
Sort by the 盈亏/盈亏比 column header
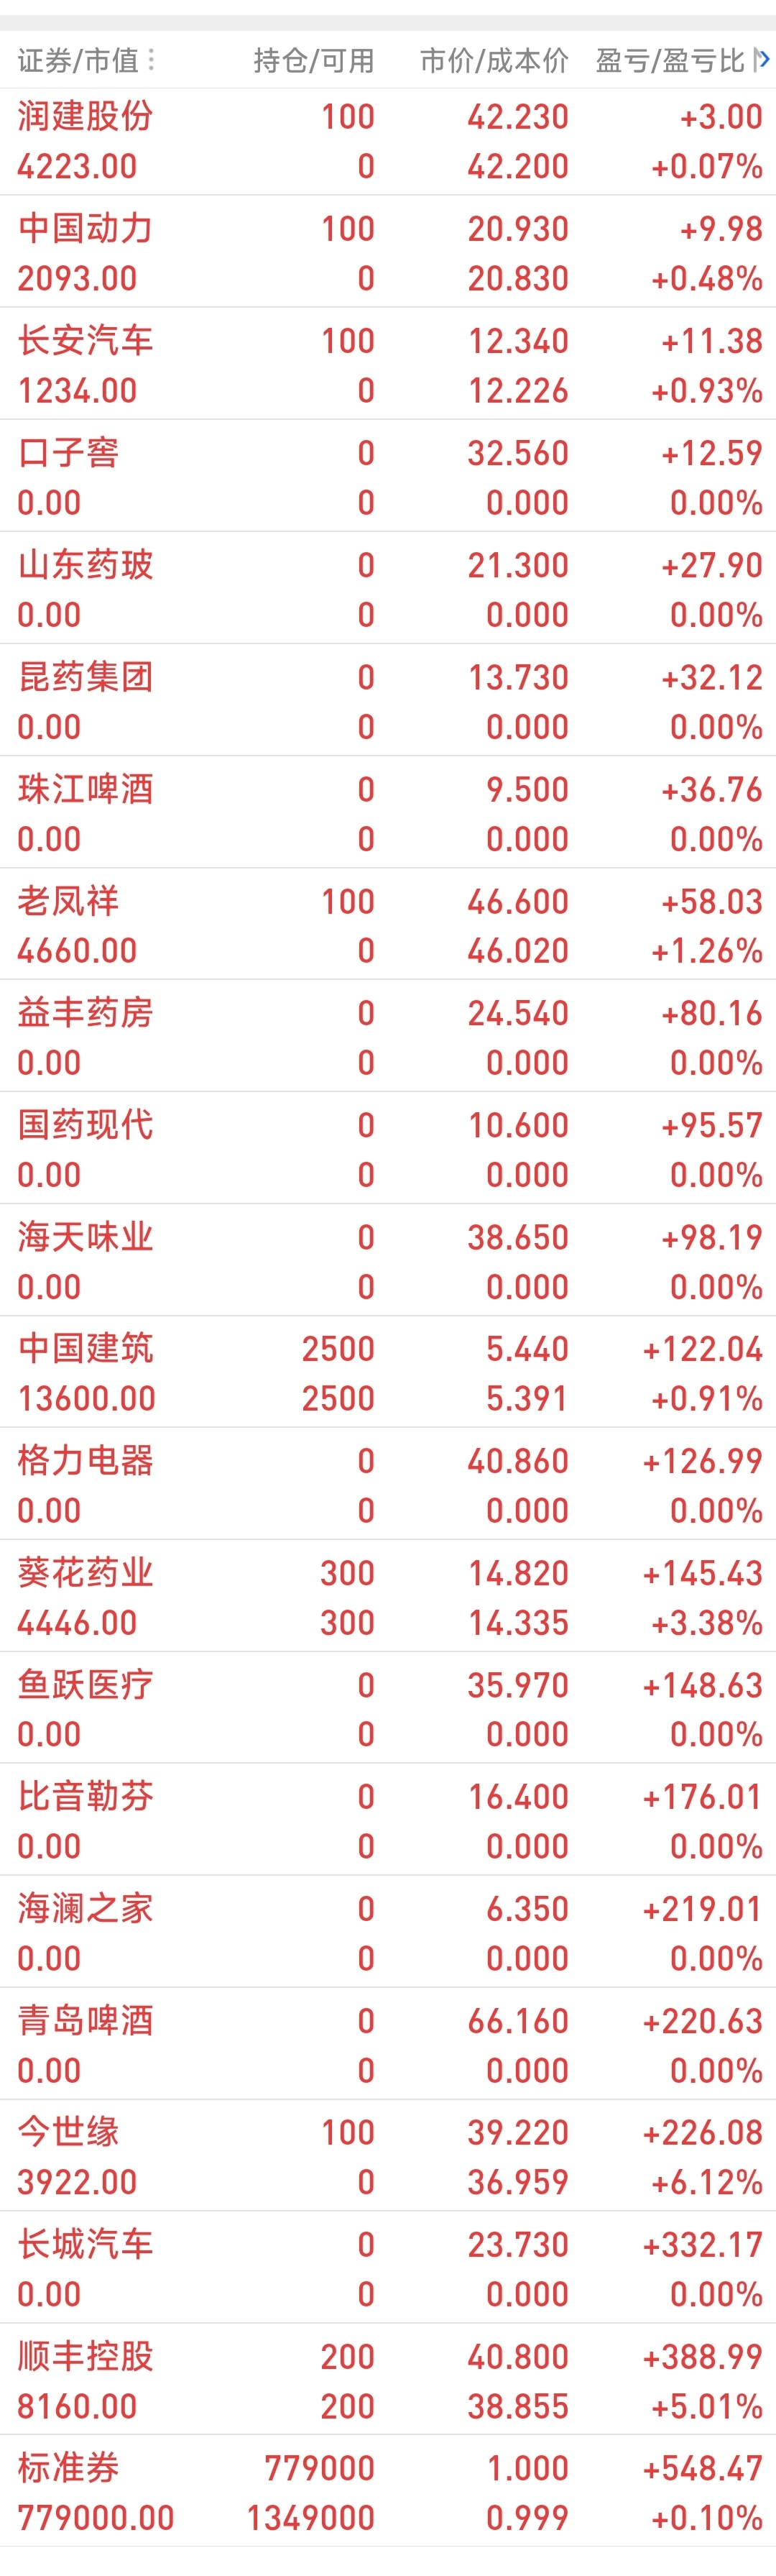coord(670,61)
